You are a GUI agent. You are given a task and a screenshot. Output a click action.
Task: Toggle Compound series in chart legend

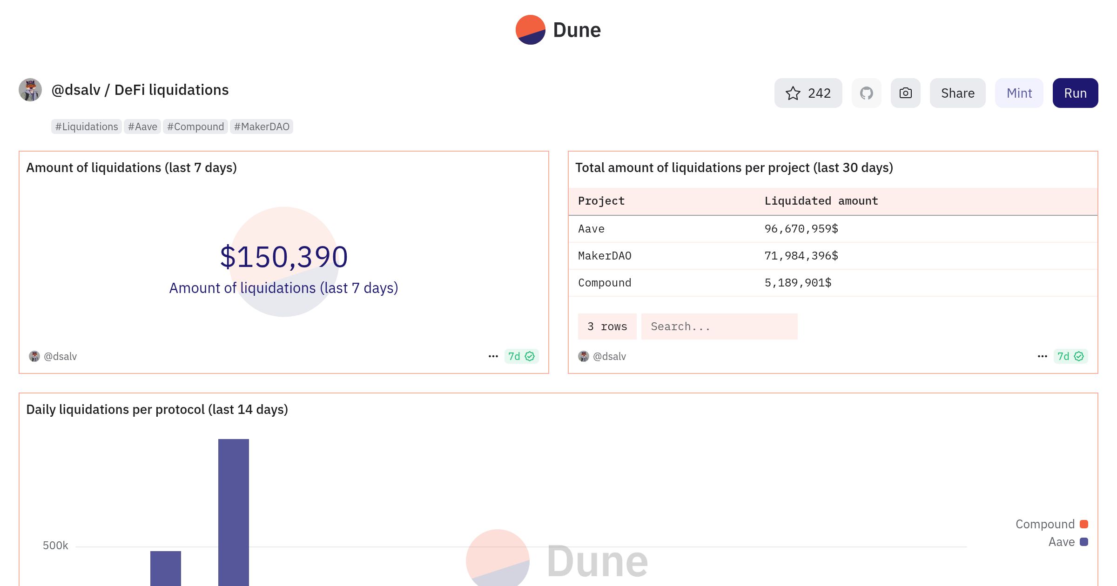click(1051, 524)
